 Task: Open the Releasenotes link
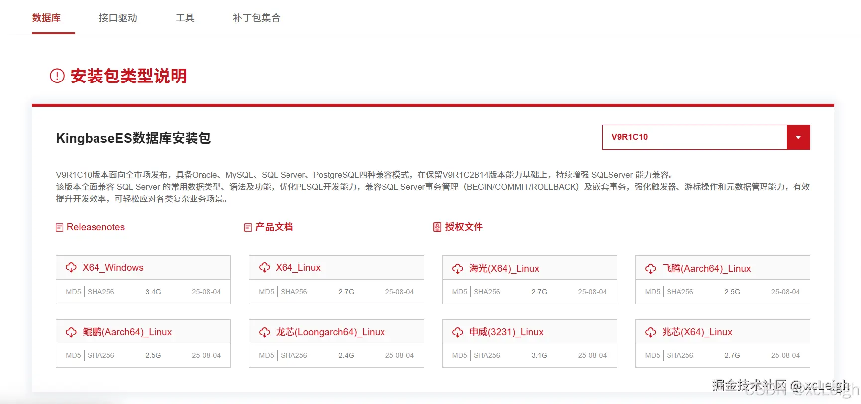click(96, 227)
